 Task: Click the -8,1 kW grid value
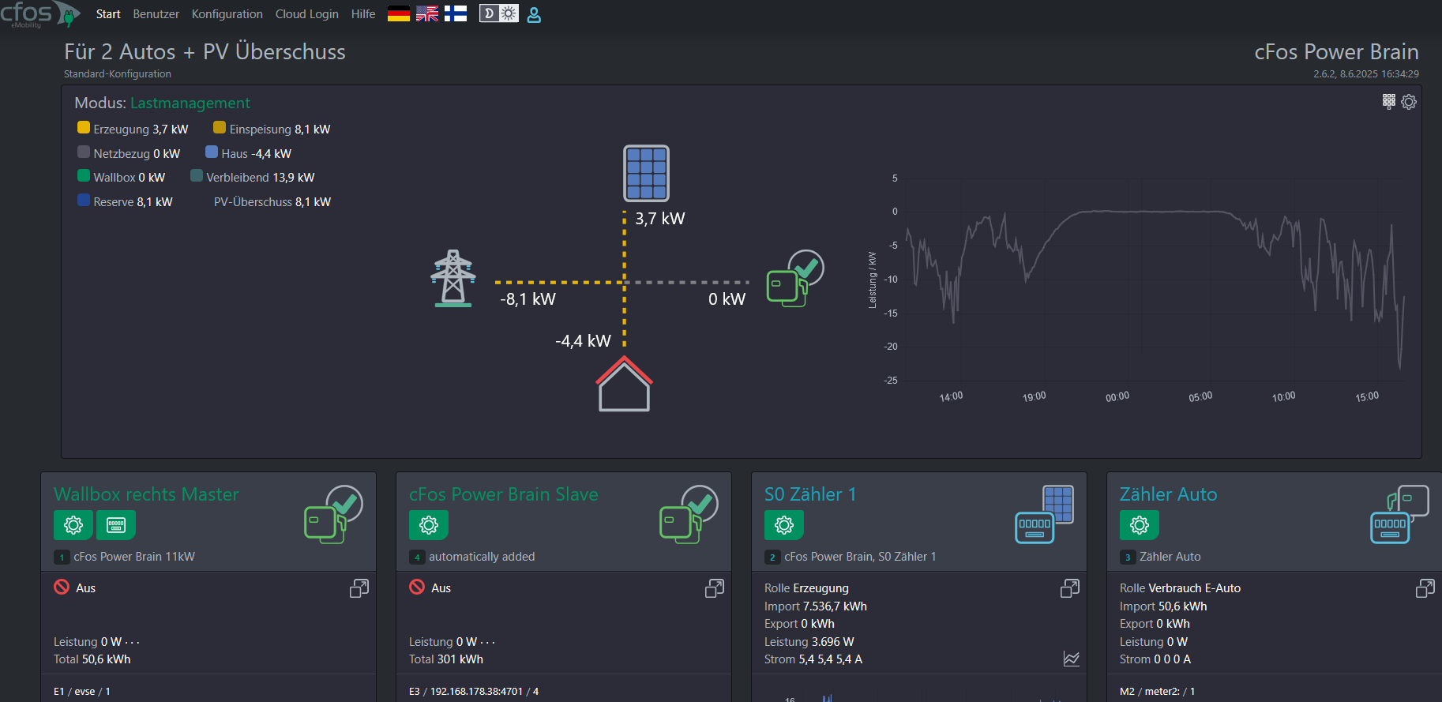[528, 299]
